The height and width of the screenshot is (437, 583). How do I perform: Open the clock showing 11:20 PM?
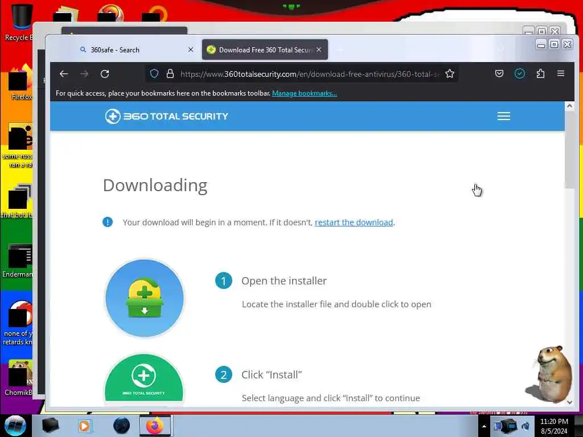click(x=554, y=426)
